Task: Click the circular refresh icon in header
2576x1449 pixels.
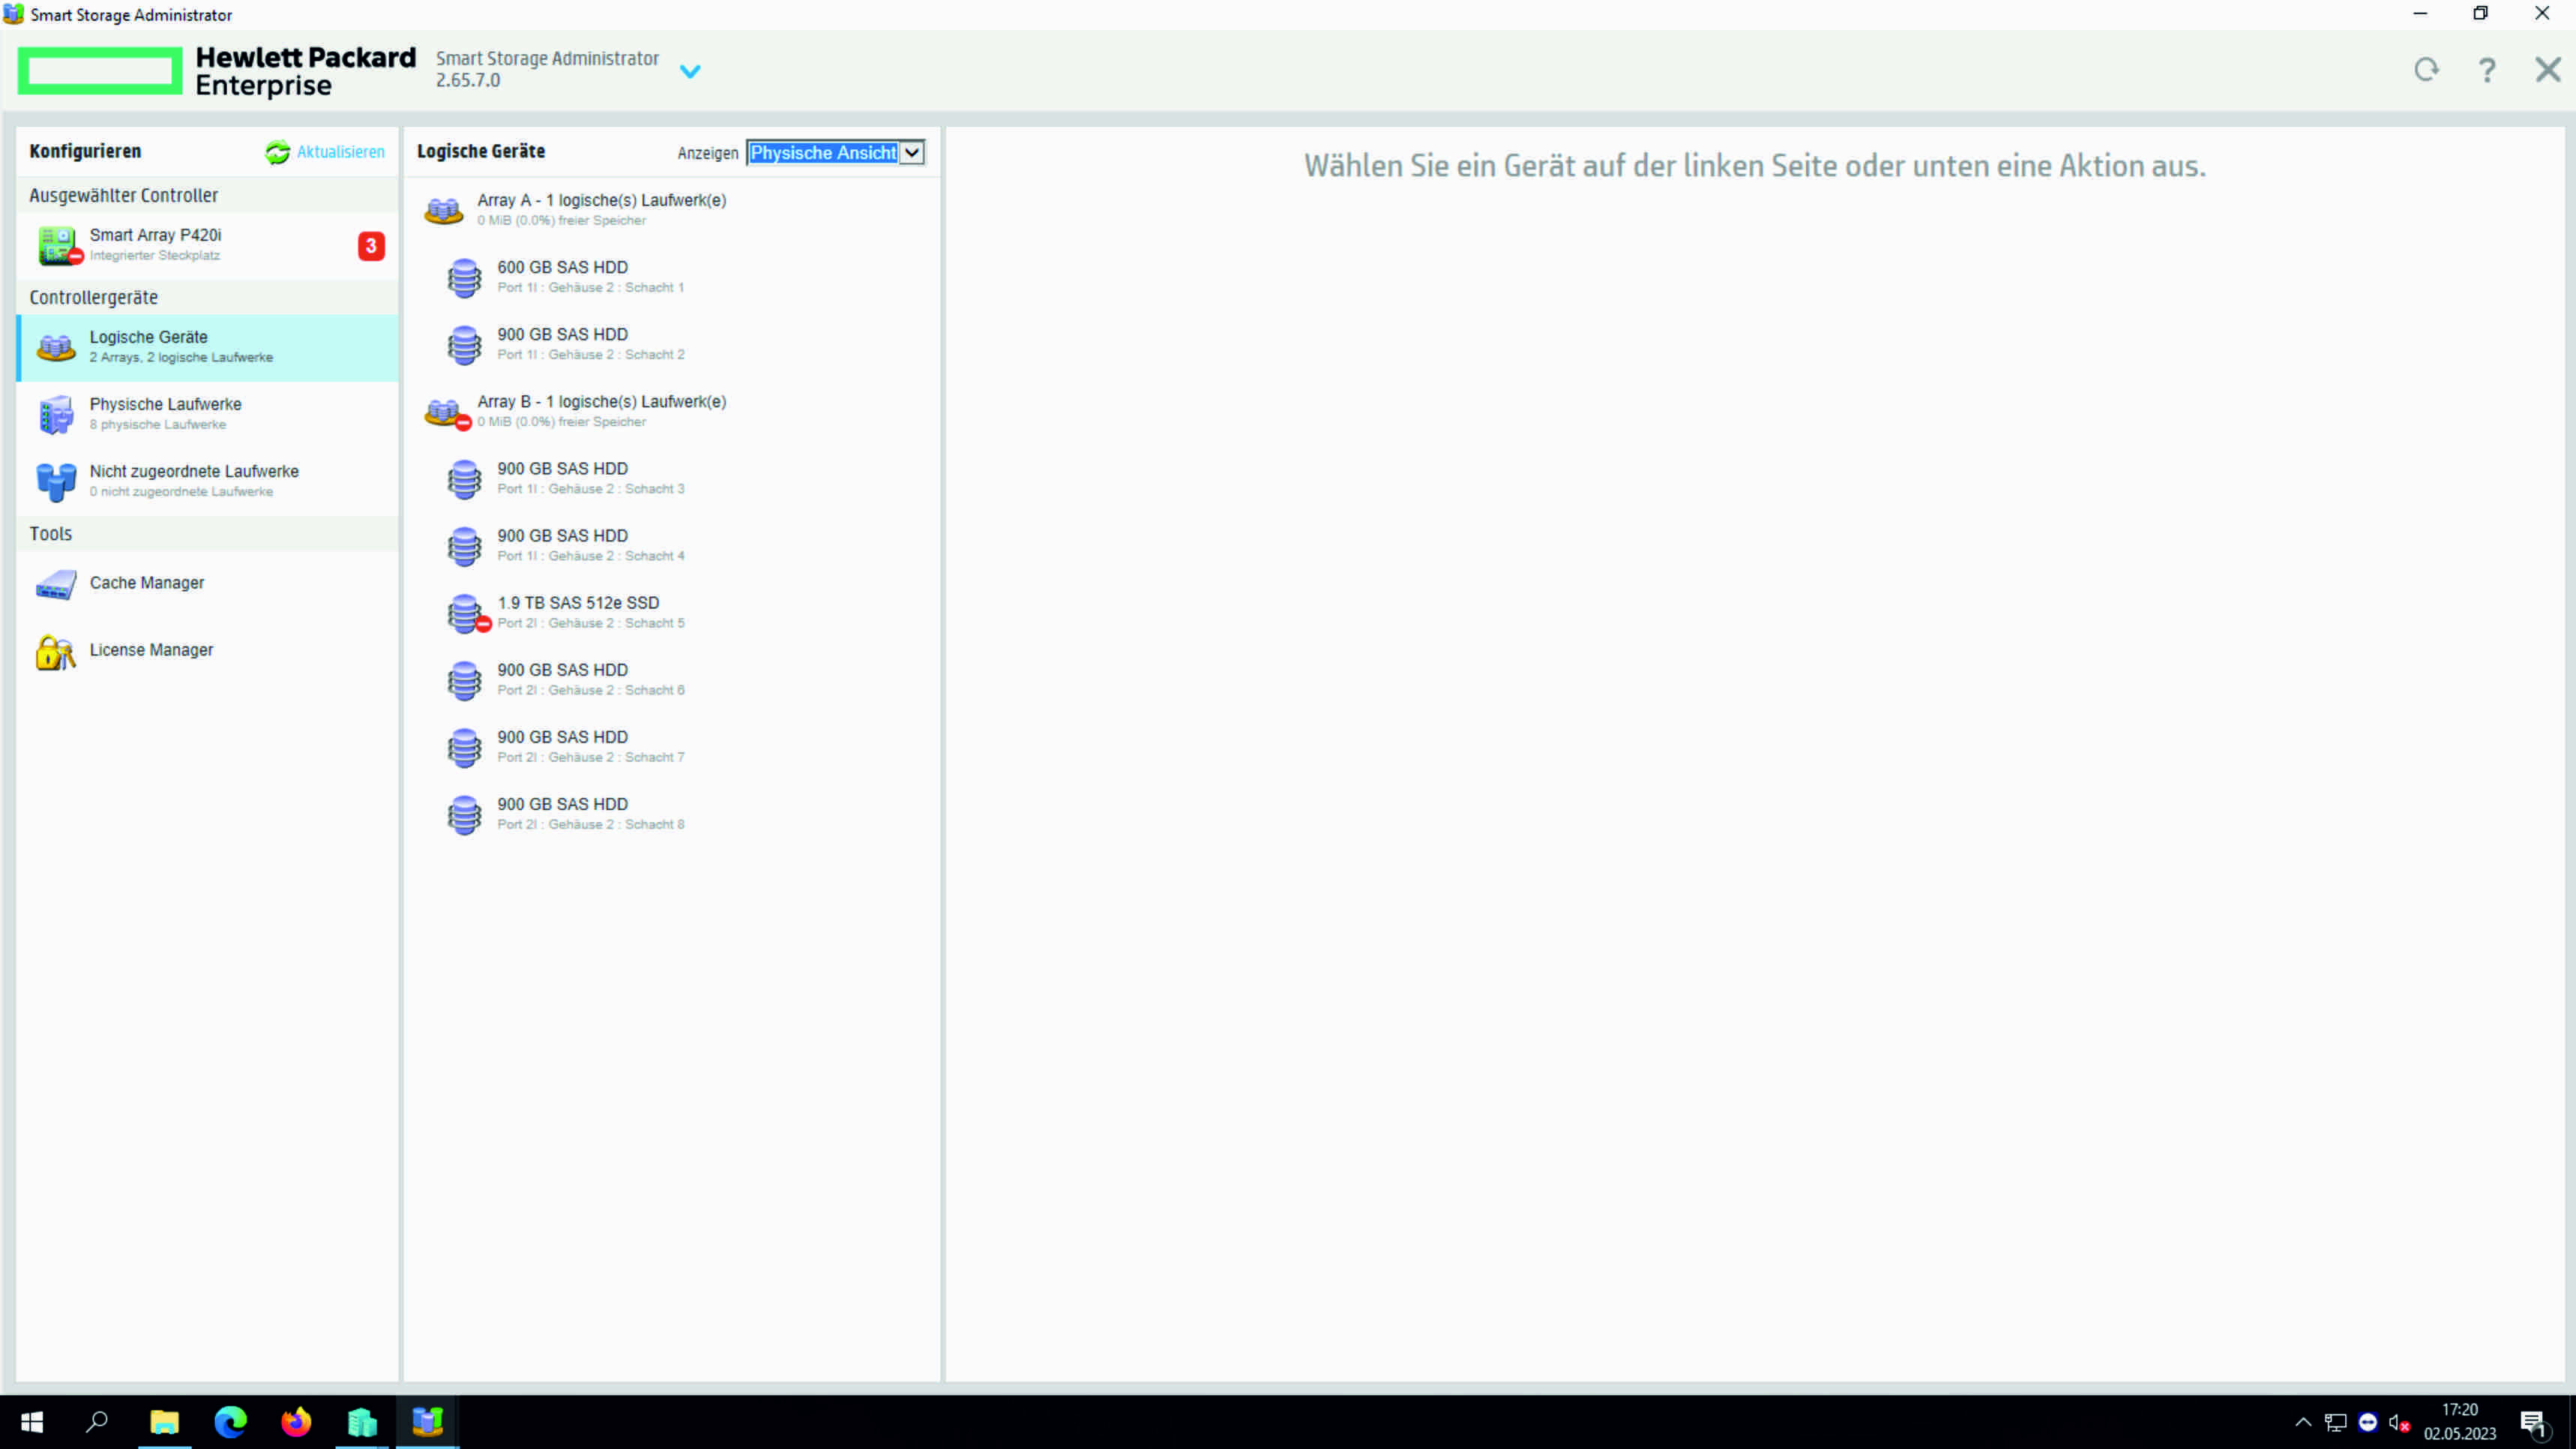Action: (x=2426, y=70)
